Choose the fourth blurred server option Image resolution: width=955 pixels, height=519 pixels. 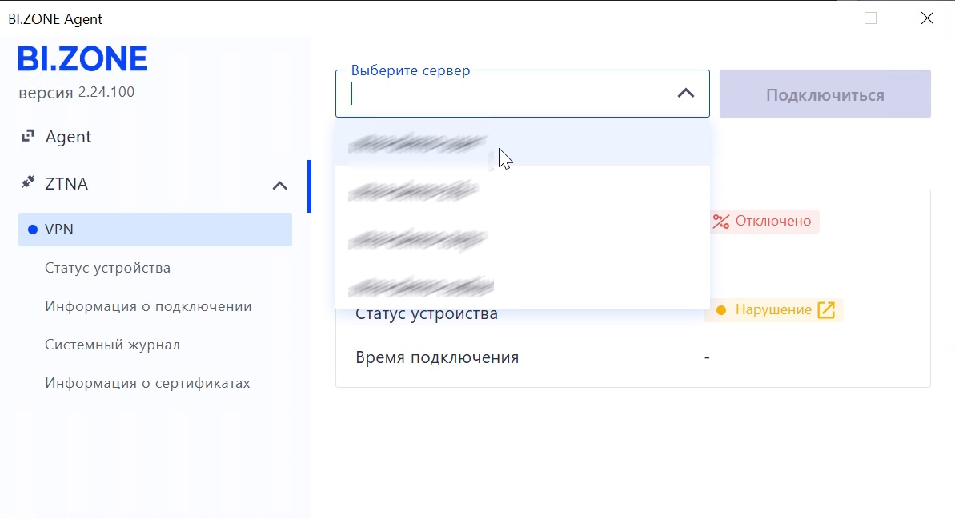tap(523, 286)
